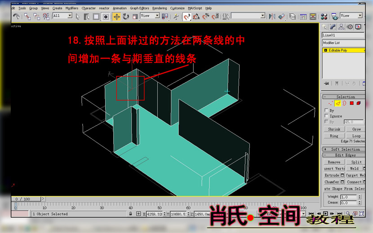The width and height of the screenshot is (373, 233).
Task: Open the Group menu
Action: pos(33,8)
